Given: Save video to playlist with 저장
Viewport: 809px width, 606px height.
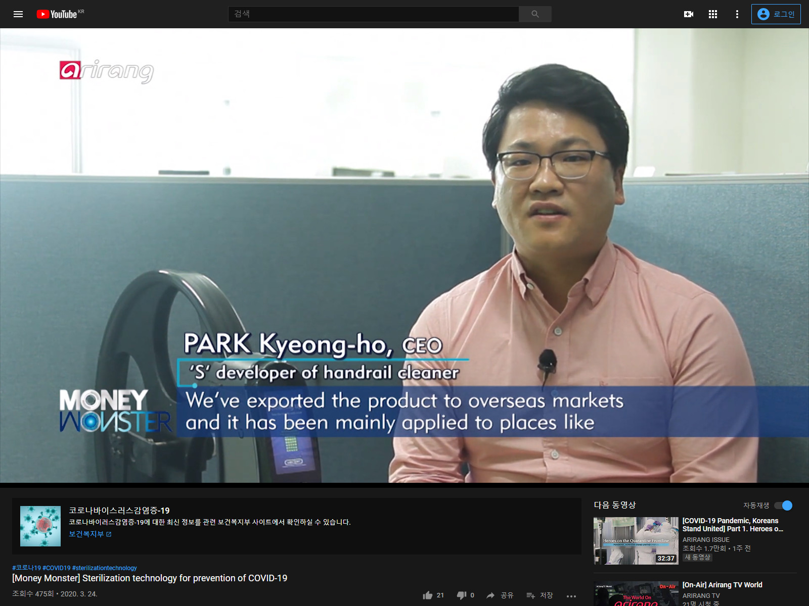Looking at the screenshot, I should click(x=540, y=595).
